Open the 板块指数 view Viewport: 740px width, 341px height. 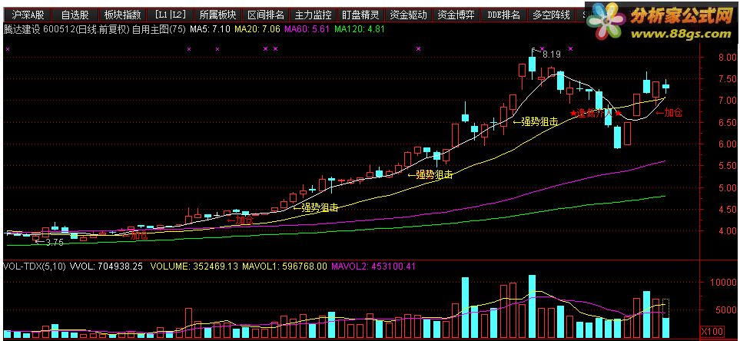point(121,15)
